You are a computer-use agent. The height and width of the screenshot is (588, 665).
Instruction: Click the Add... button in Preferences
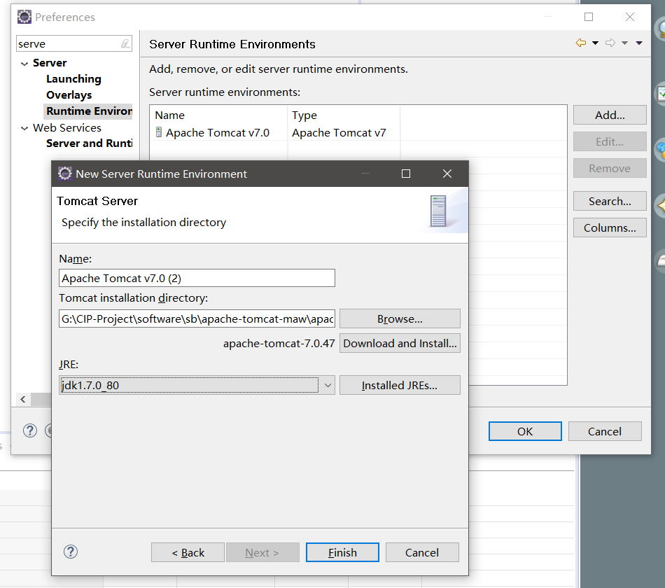(x=610, y=115)
